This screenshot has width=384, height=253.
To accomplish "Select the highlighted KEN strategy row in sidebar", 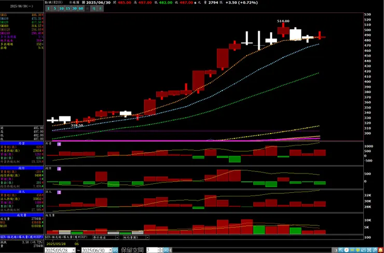I will 22,237.
